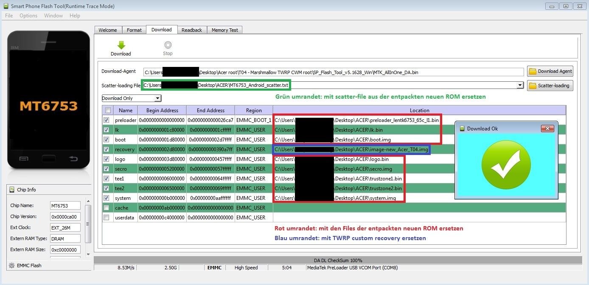
Task: Click the Location column header
Action: click(x=419, y=111)
